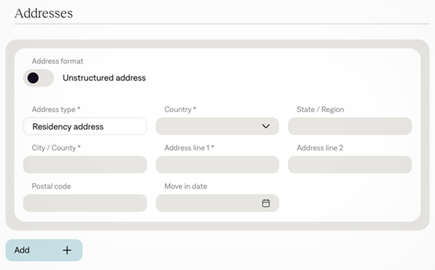Screen dimensions: 435x270
Task: Click the "Address format" label
Action: point(58,61)
